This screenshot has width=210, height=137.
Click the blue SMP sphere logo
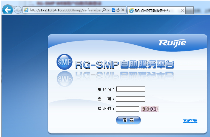[64, 62]
